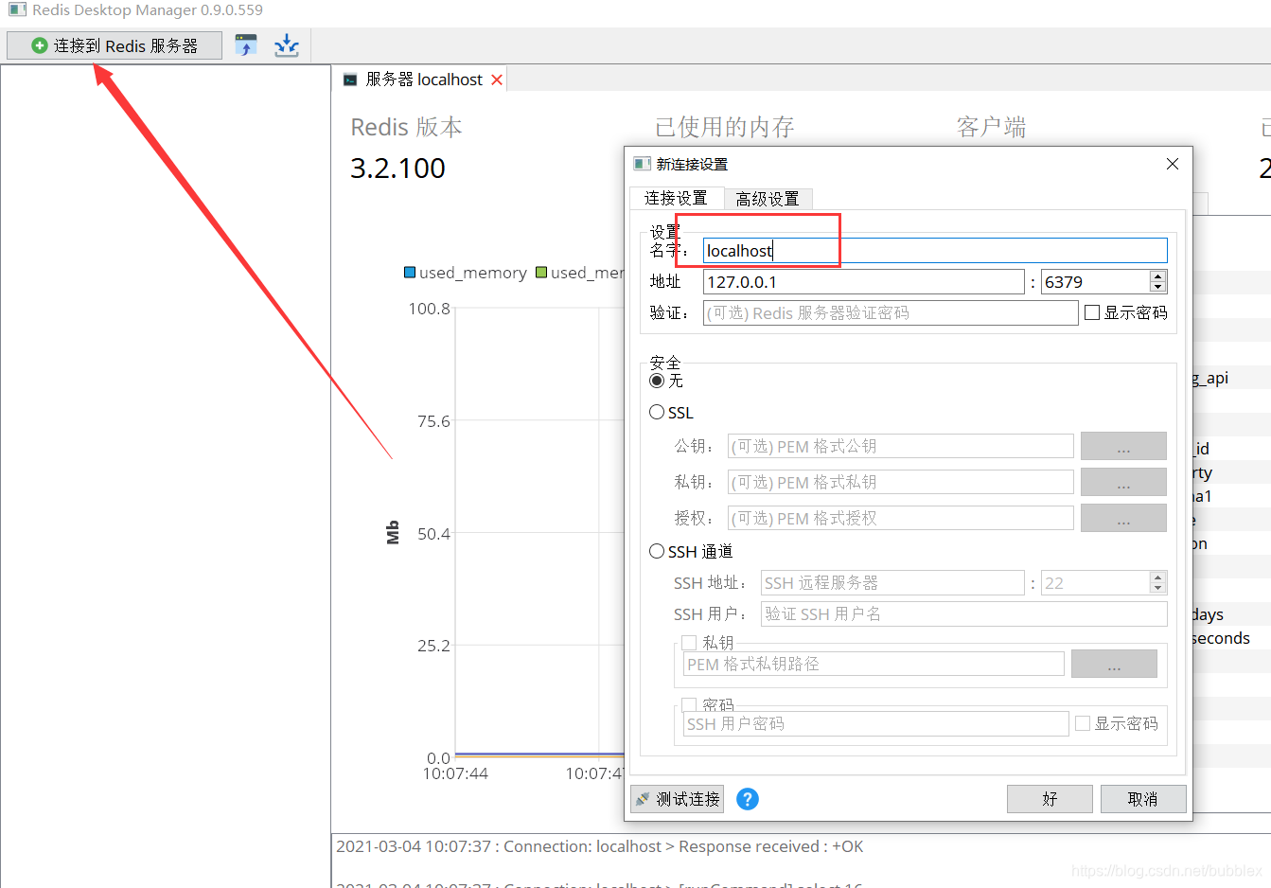Click the 100.8 chart axis label

429,309
